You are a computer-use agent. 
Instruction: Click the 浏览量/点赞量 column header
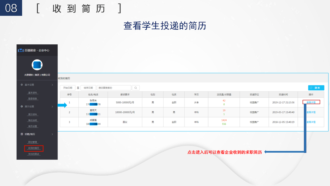coord(224,95)
